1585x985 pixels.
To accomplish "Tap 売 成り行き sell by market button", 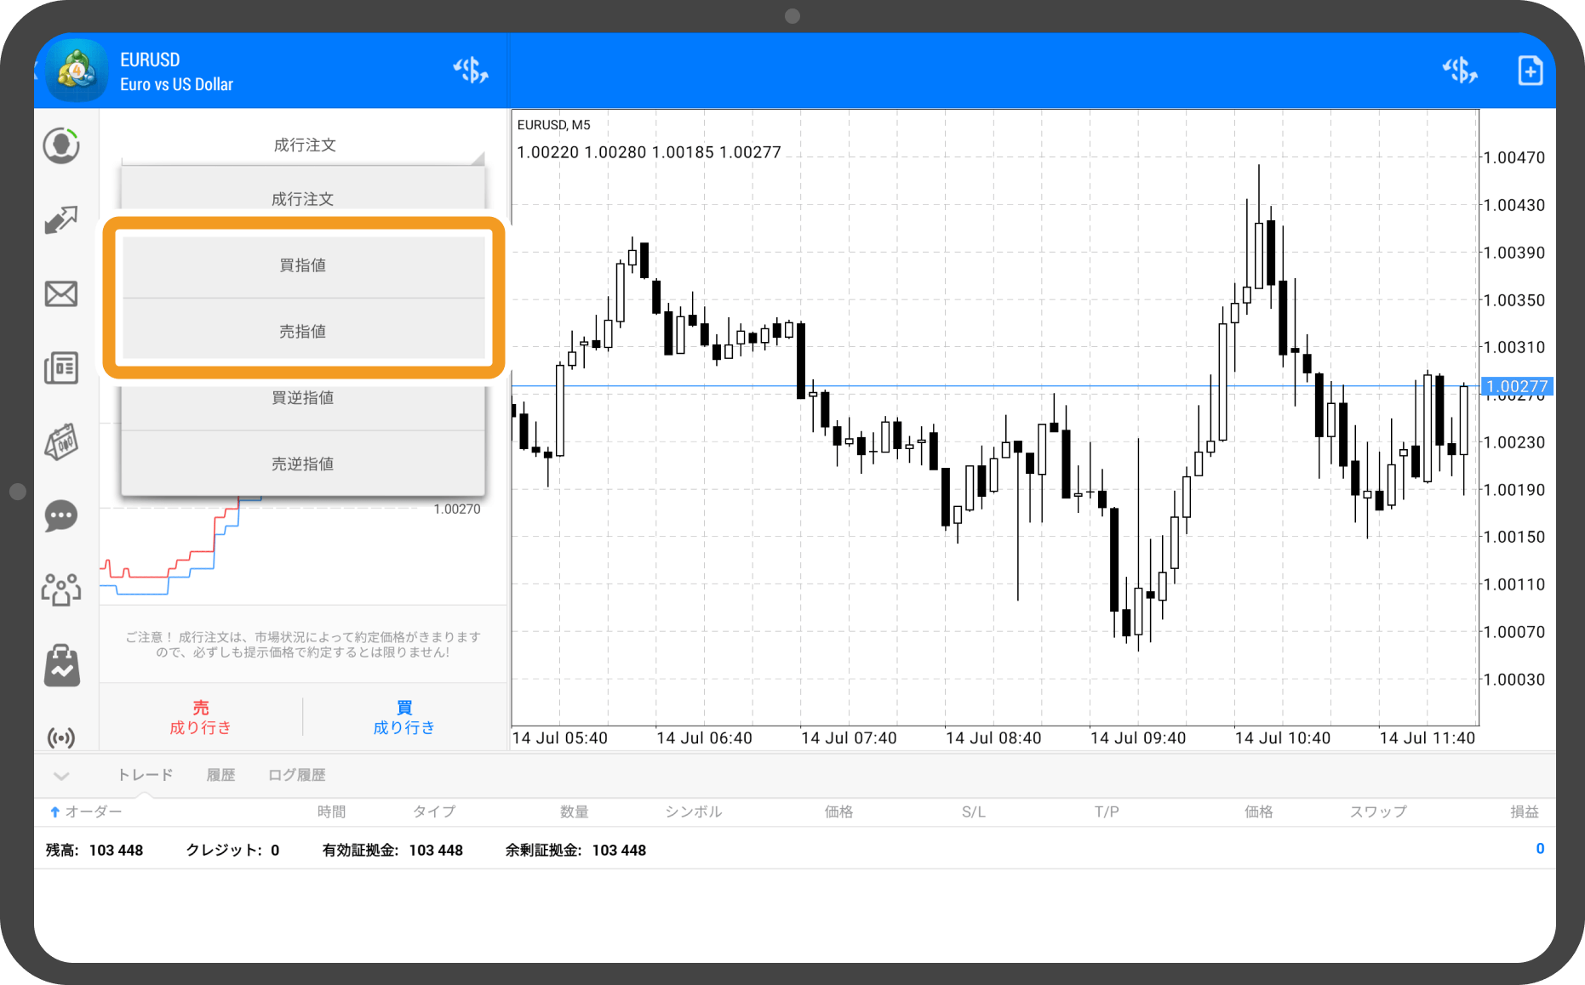I will point(201,717).
